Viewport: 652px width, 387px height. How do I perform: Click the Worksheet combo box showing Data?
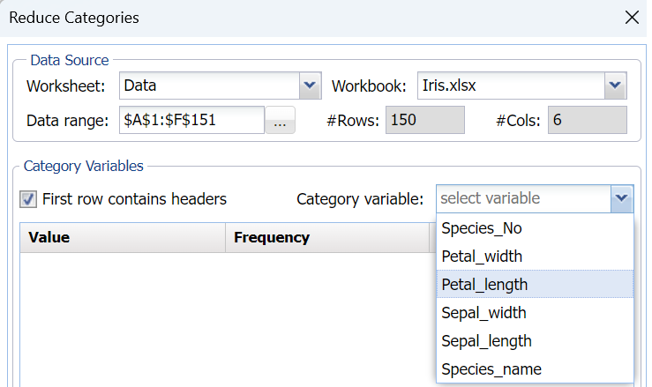pos(208,86)
